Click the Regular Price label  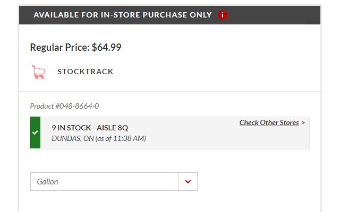tap(59, 47)
